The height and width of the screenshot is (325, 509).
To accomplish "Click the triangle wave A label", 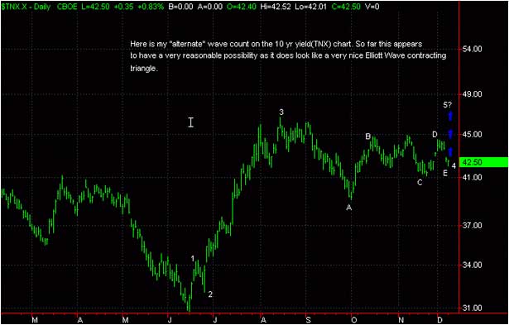I will pyautogui.click(x=349, y=208).
